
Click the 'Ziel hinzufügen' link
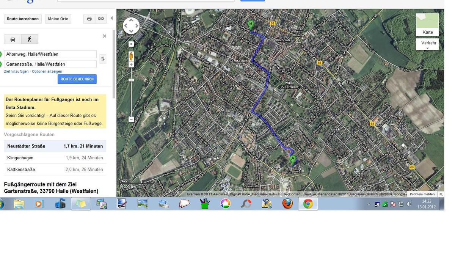point(16,71)
